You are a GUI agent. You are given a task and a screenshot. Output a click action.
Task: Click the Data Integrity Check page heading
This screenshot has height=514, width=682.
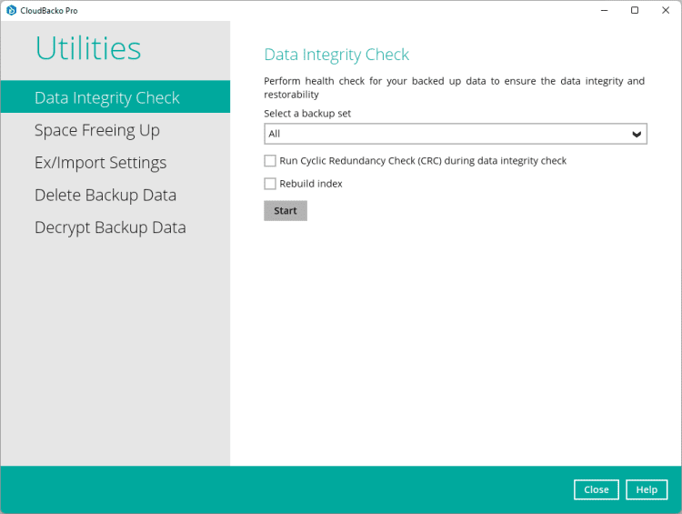point(336,55)
